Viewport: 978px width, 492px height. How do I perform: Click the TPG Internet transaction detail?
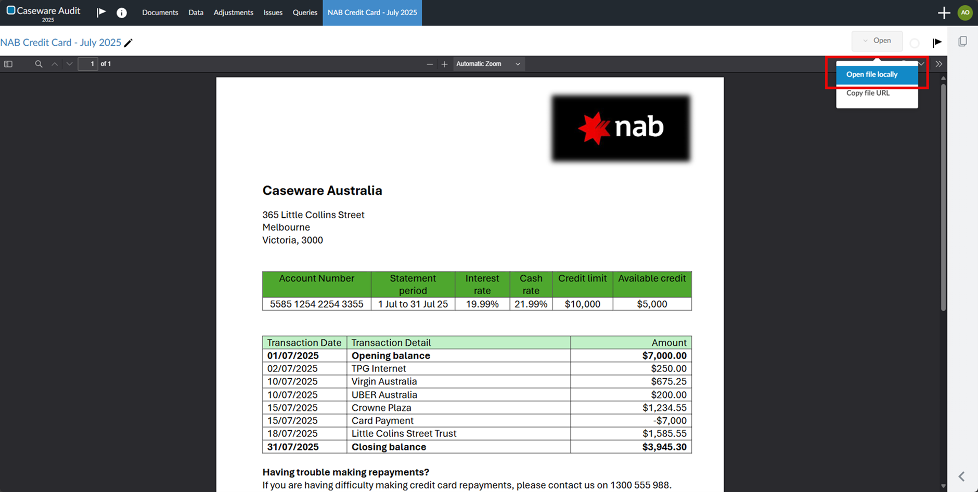[379, 369]
